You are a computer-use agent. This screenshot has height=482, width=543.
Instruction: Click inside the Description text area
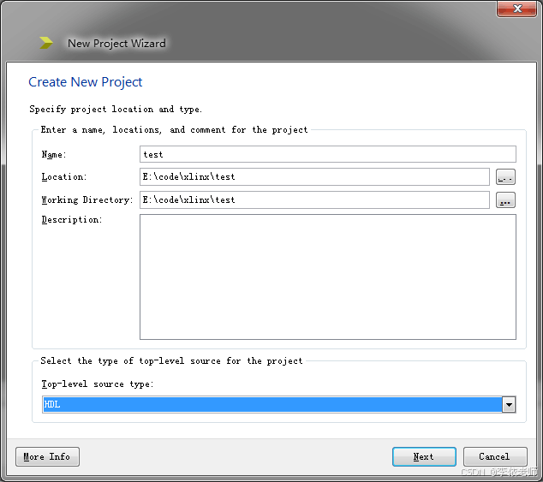[x=328, y=277]
